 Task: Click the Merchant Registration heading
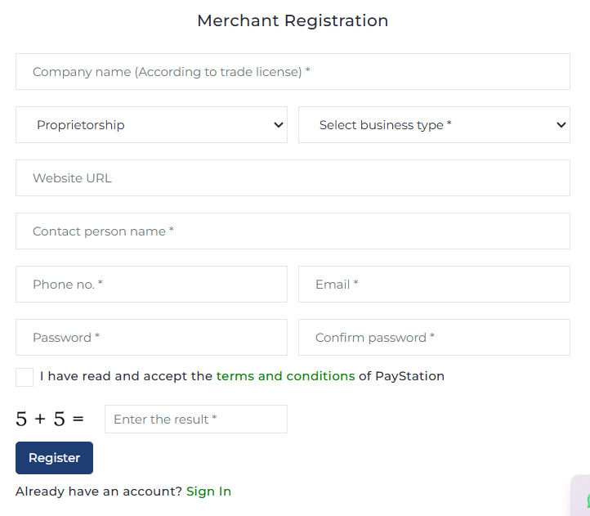(293, 20)
